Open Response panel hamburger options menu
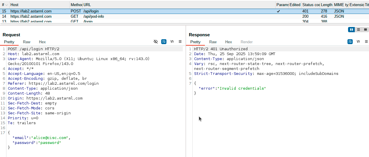 [366, 42]
